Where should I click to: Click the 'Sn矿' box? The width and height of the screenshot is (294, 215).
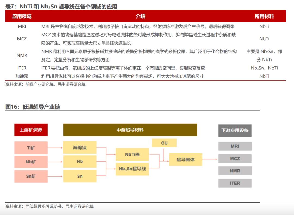click(x=31, y=176)
